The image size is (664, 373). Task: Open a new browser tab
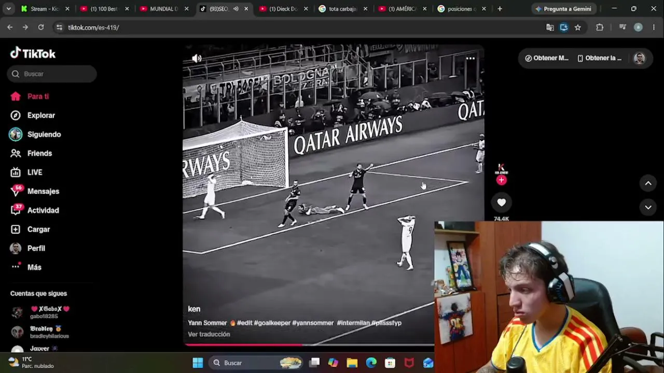click(x=500, y=9)
